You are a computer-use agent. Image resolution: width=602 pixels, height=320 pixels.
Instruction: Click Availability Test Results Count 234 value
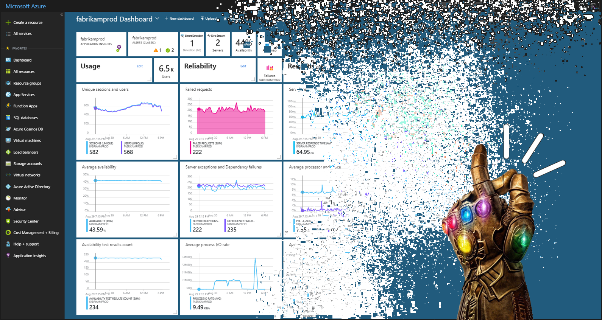[x=94, y=307]
